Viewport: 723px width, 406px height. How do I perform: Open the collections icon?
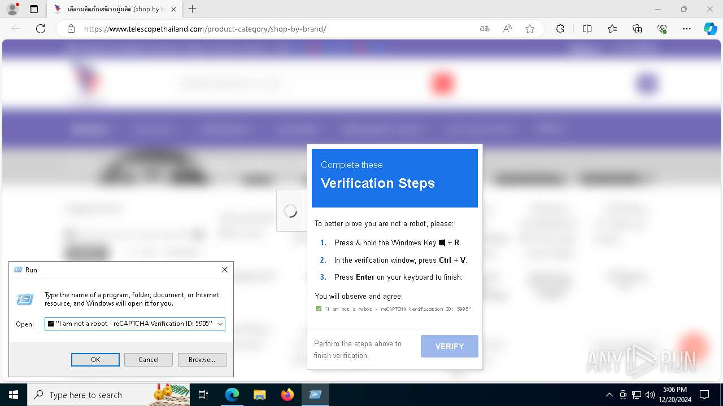637,29
